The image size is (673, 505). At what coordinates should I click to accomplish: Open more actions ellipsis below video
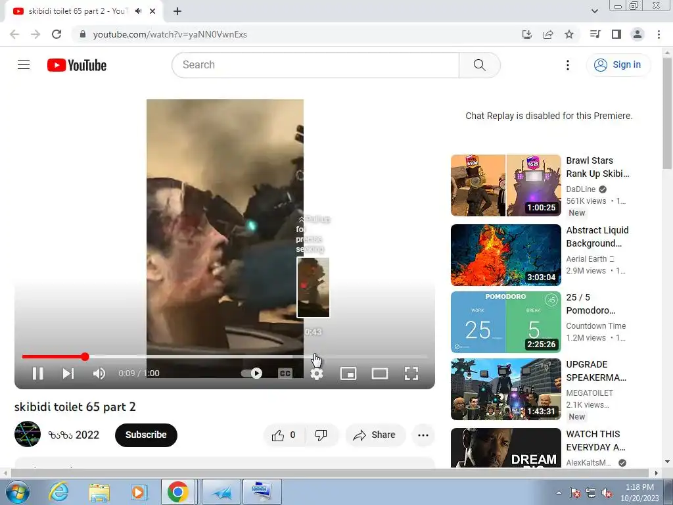tap(423, 435)
